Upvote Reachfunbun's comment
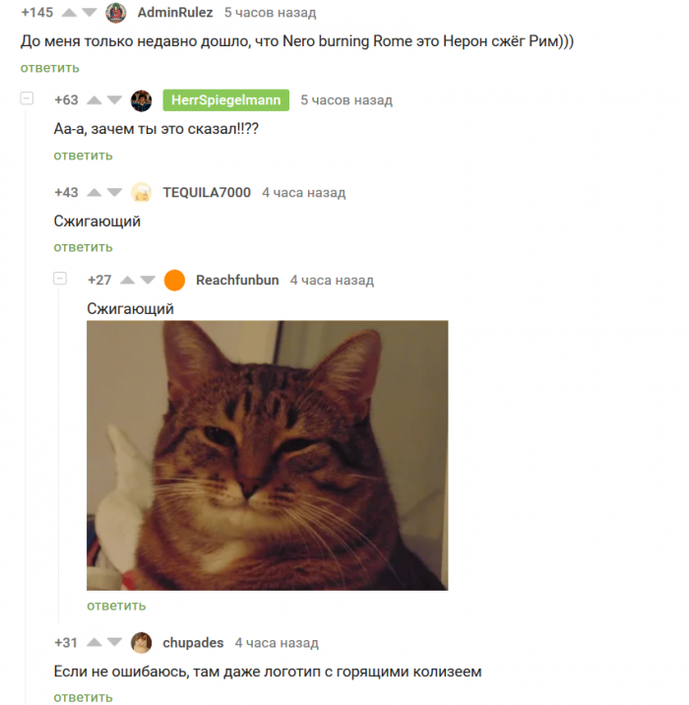Viewport: 689px width, 705px height. pos(128,280)
